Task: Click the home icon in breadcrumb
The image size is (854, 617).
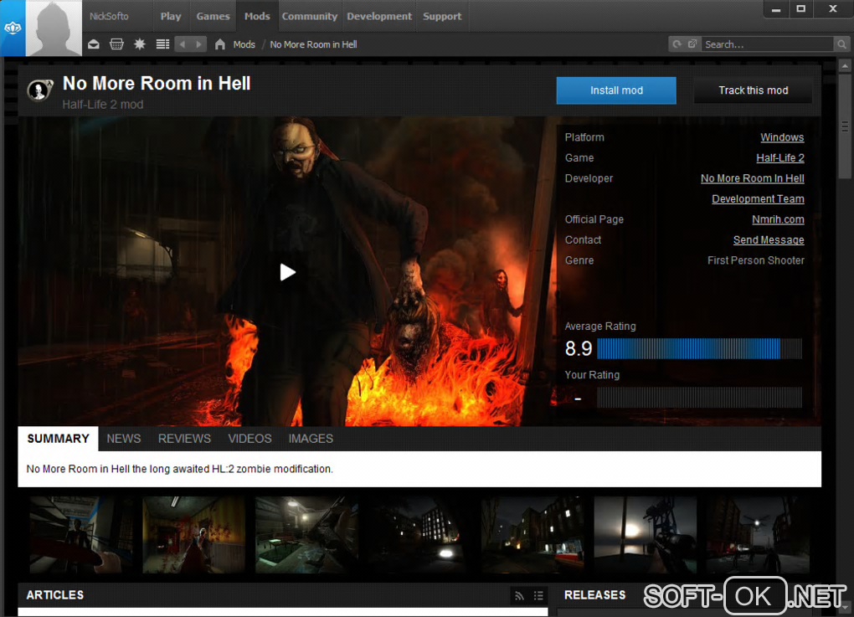Action: 219,44
